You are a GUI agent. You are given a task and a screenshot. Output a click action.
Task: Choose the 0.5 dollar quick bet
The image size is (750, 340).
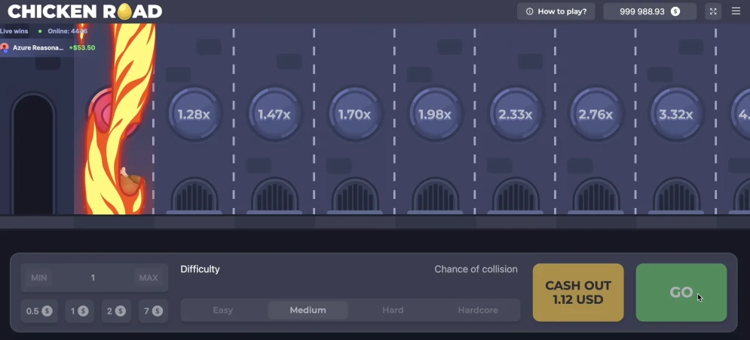[x=39, y=311]
